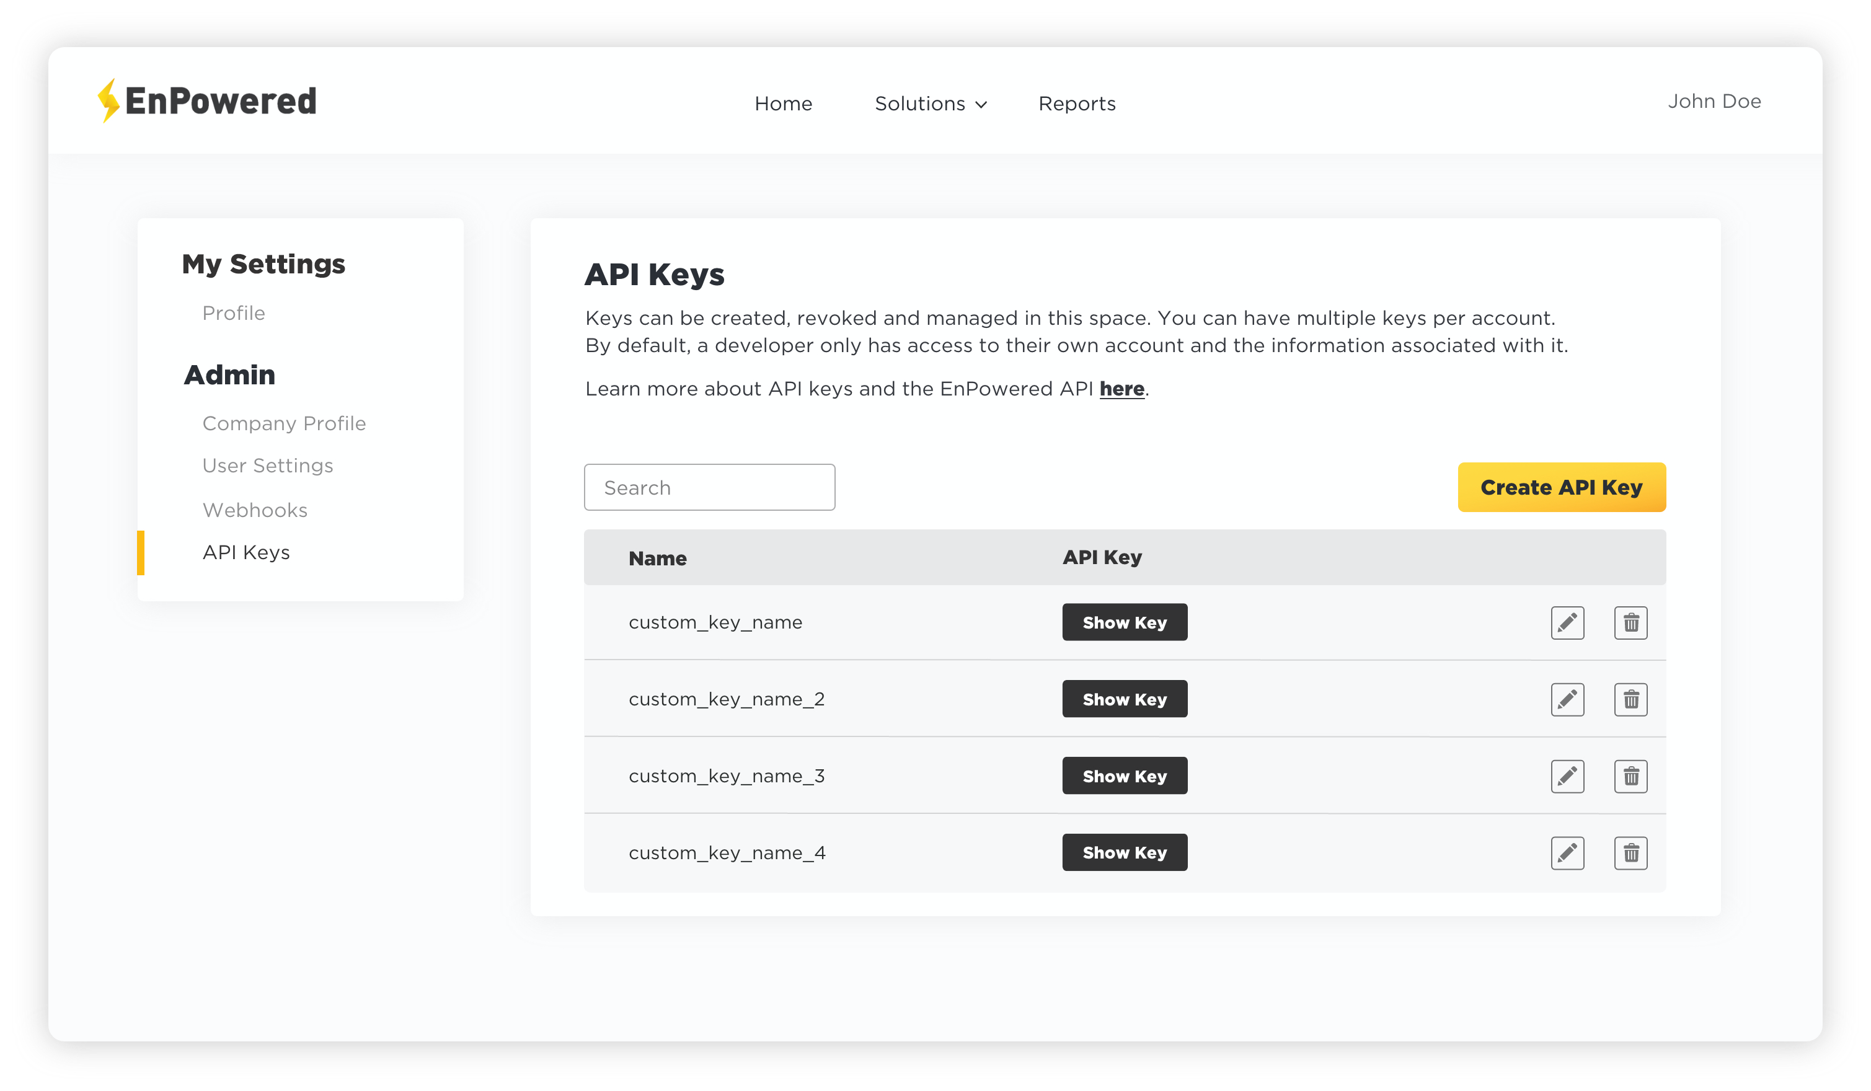Select Profile under My Settings
The width and height of the screenshot is (1871, 1091).
point(233,313)
